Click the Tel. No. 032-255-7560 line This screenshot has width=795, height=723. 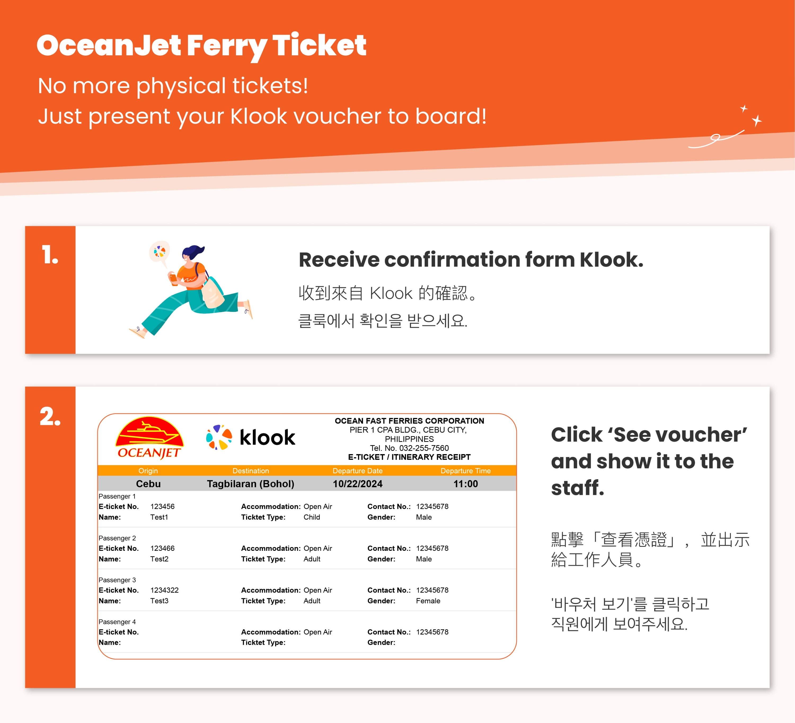tap(409, 448)
